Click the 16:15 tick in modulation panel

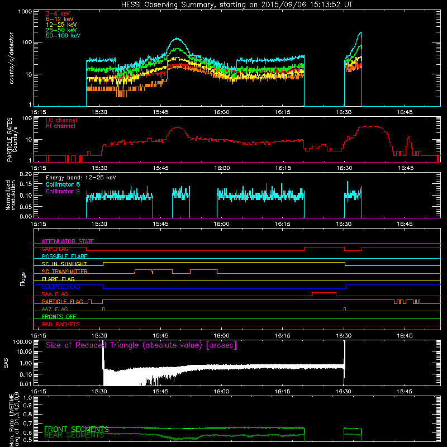pyautogui.click(x=283, y=224)
